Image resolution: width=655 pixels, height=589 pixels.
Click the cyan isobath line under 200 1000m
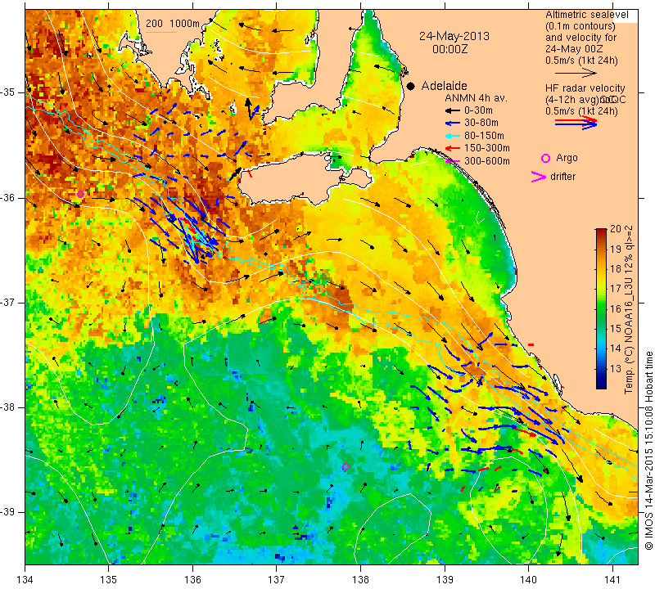[x=161, y=32]
